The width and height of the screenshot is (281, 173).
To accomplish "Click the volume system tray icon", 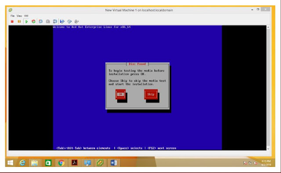I will point(256,163).
